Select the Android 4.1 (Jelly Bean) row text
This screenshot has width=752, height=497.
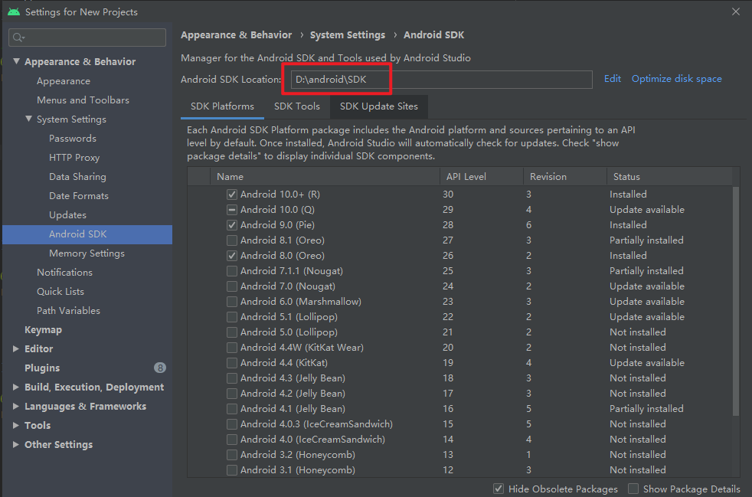pyautogui.click(x=293, y=409)
